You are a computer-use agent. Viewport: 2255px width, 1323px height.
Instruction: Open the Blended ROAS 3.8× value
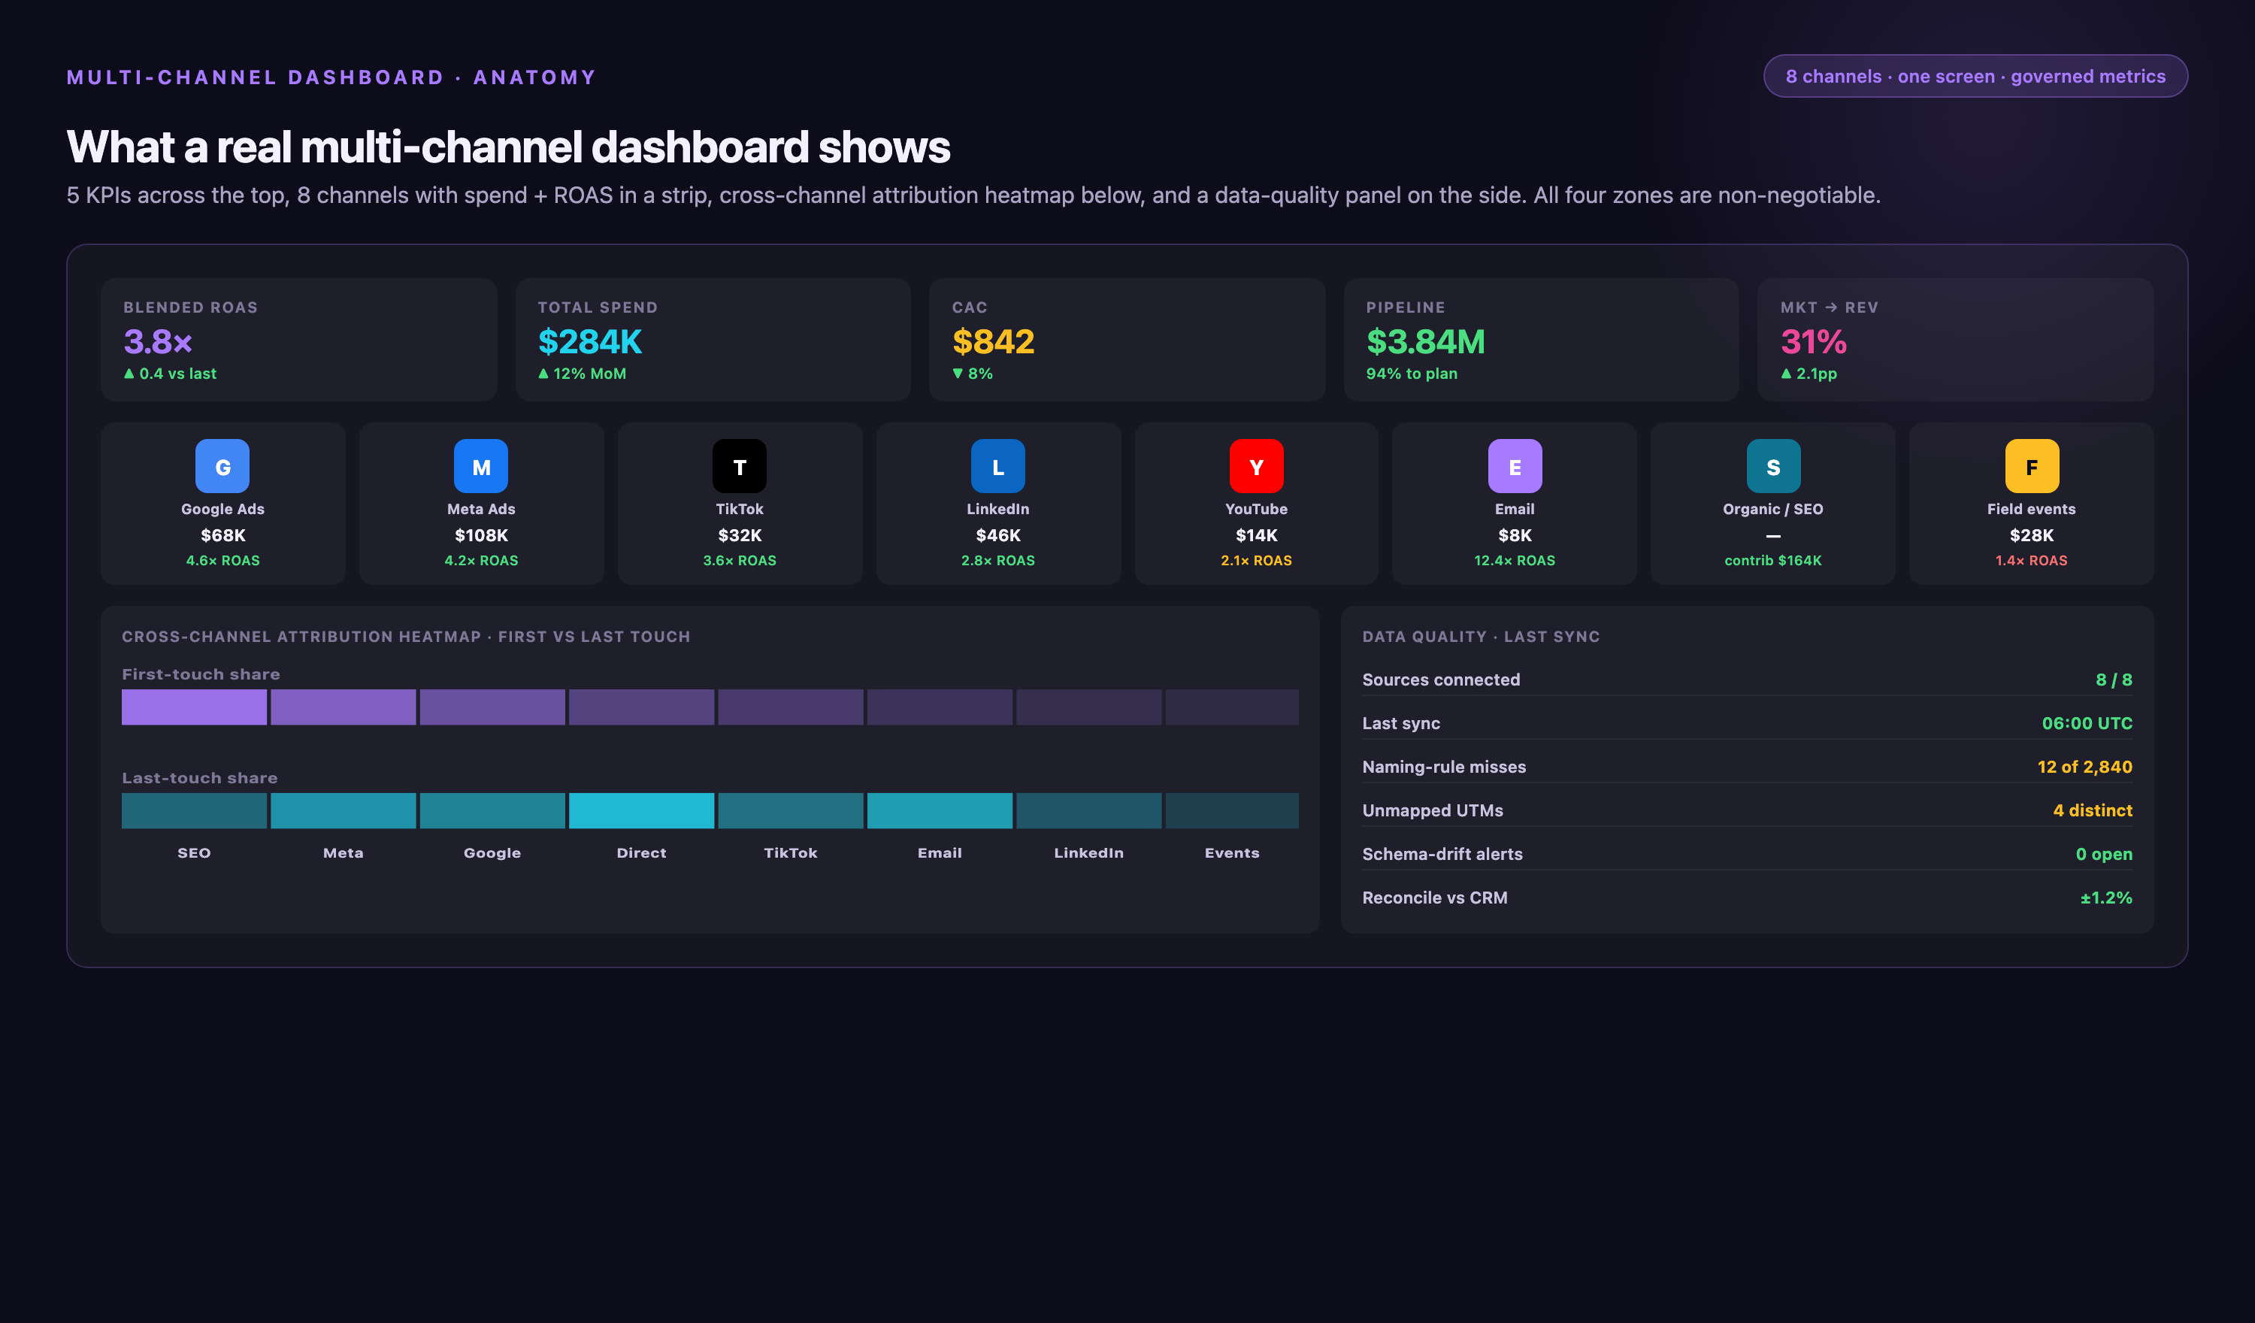(159, 341)
